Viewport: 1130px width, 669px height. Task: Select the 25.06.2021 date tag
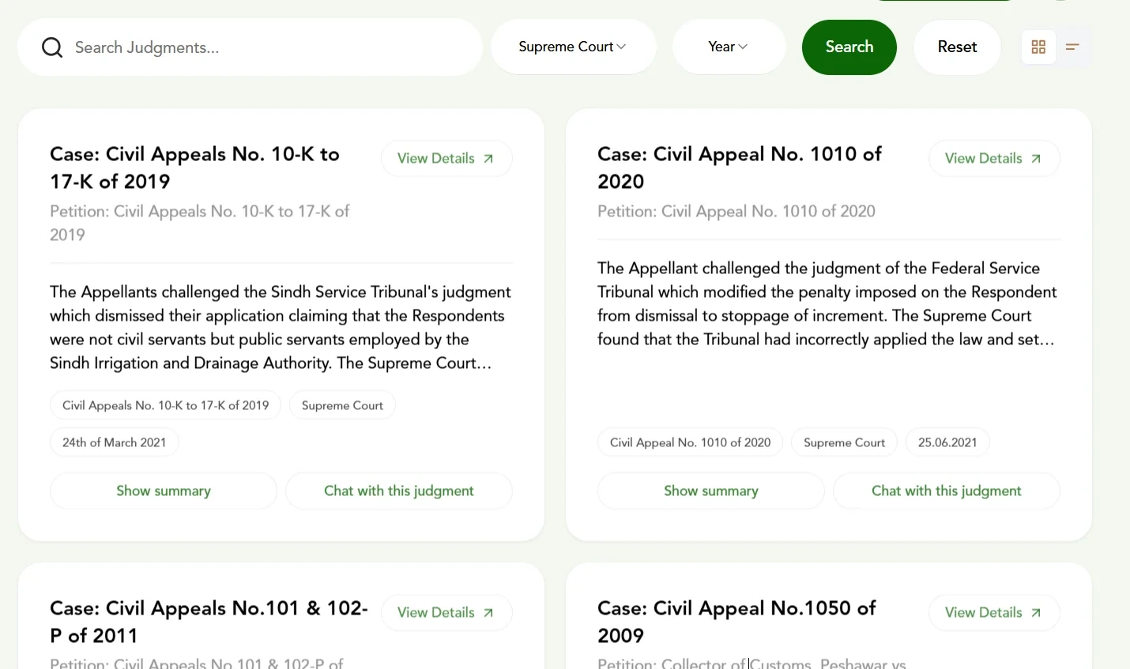[x=947, y=443]
